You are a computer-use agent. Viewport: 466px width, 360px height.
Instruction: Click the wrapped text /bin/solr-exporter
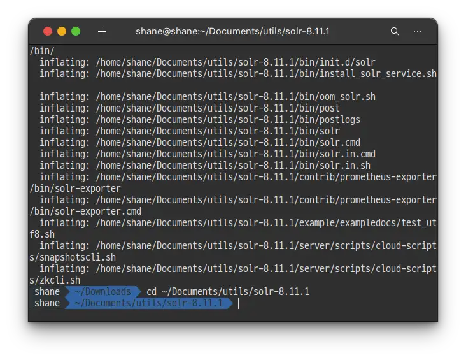point(75,189)
